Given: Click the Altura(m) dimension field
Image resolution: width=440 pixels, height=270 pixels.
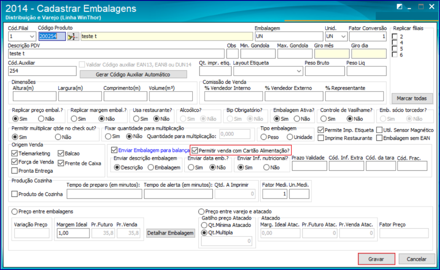Looking at the screenshot, I should (35, 96).
